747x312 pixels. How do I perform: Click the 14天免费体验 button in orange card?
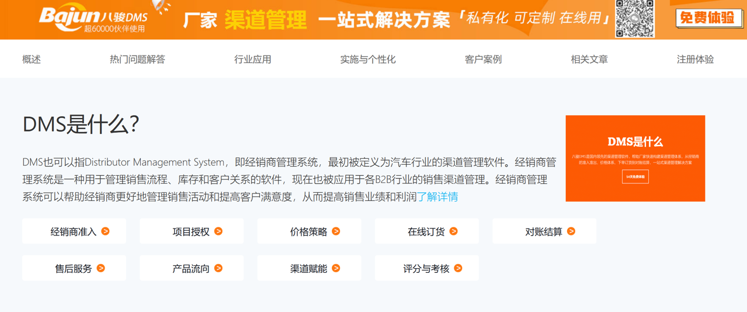coord(635,176)
